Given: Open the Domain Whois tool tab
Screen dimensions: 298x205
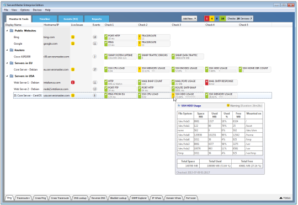Looking at the screenshot, I should [x=173, y=198].
